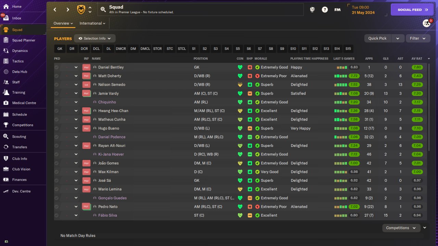Open the manager profile icon with notification badge
Screen dimensions: 438x246
426,23
